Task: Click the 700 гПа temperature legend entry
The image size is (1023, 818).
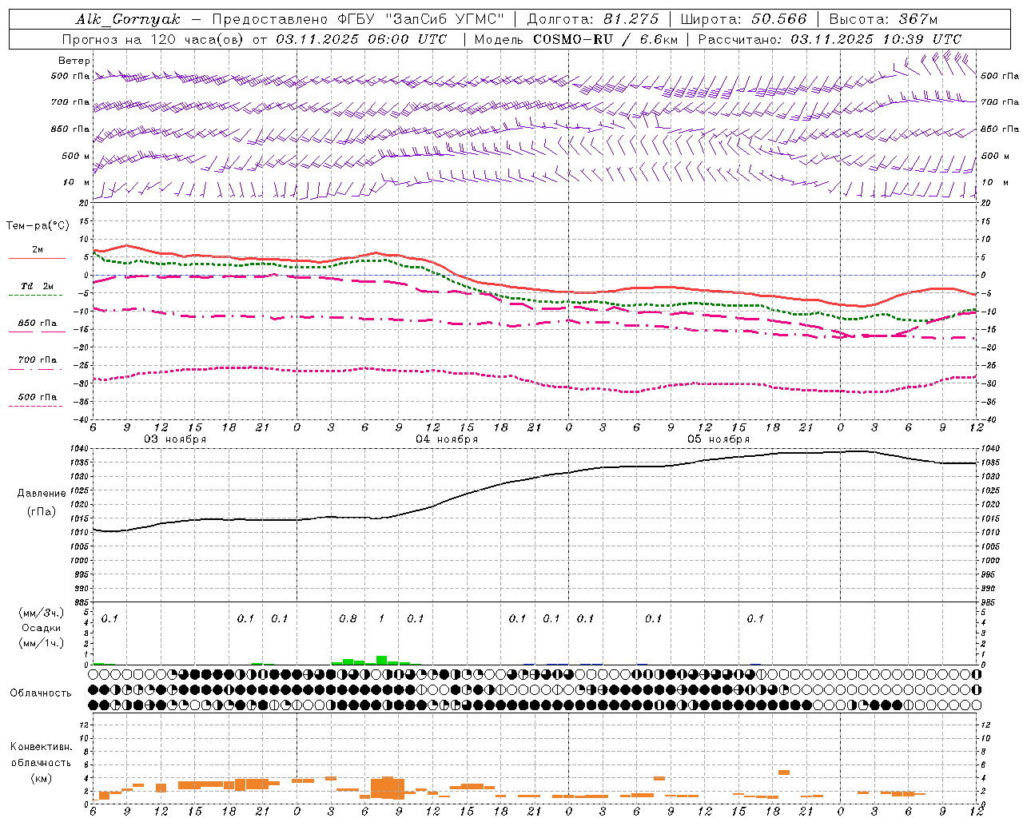Action: tap(38, 363)
